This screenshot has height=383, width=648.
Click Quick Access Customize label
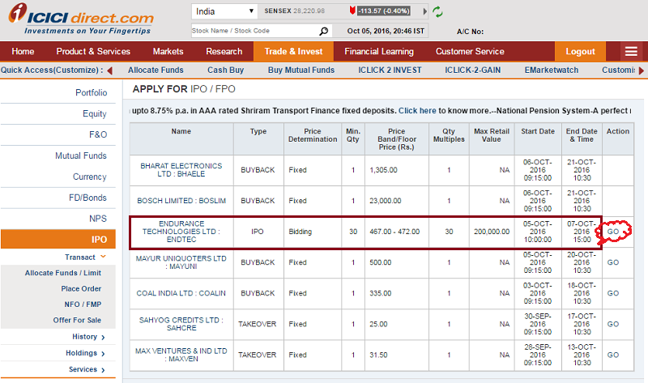click(x=52, y=70)
